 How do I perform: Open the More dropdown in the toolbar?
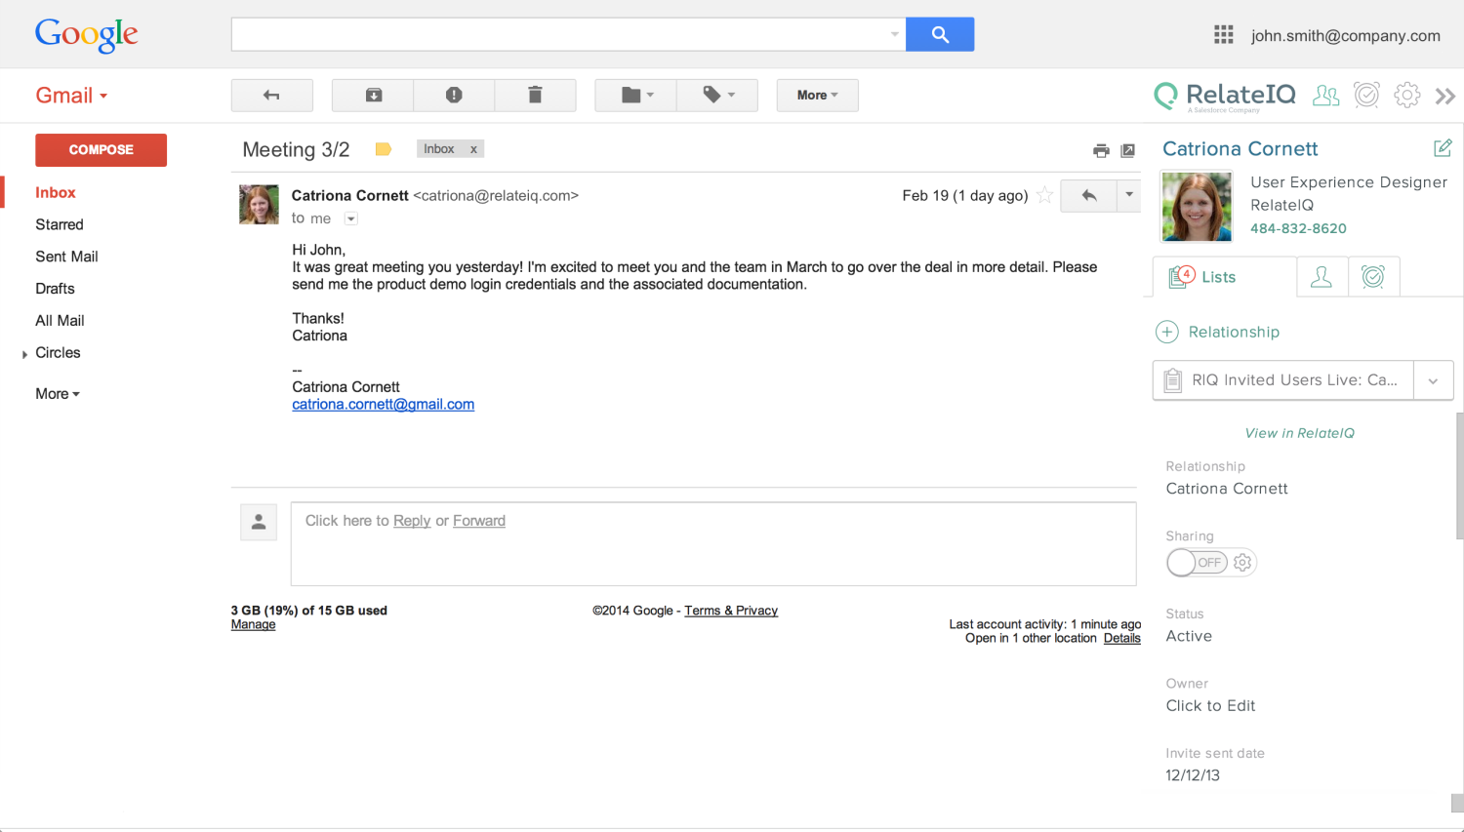[817, 95]
